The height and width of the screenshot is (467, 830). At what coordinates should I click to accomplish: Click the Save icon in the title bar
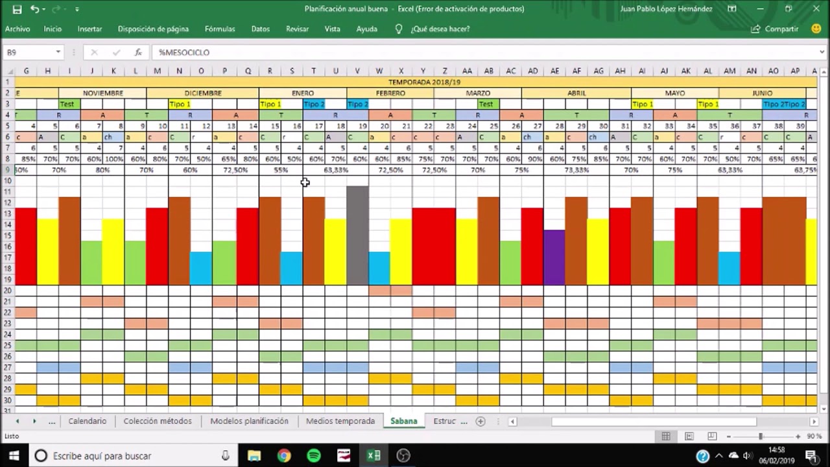point(17,9)
